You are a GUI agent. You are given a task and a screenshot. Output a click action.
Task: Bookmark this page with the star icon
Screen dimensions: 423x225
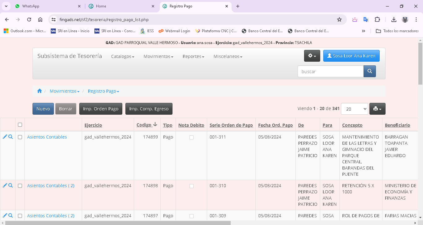(339, 20)
